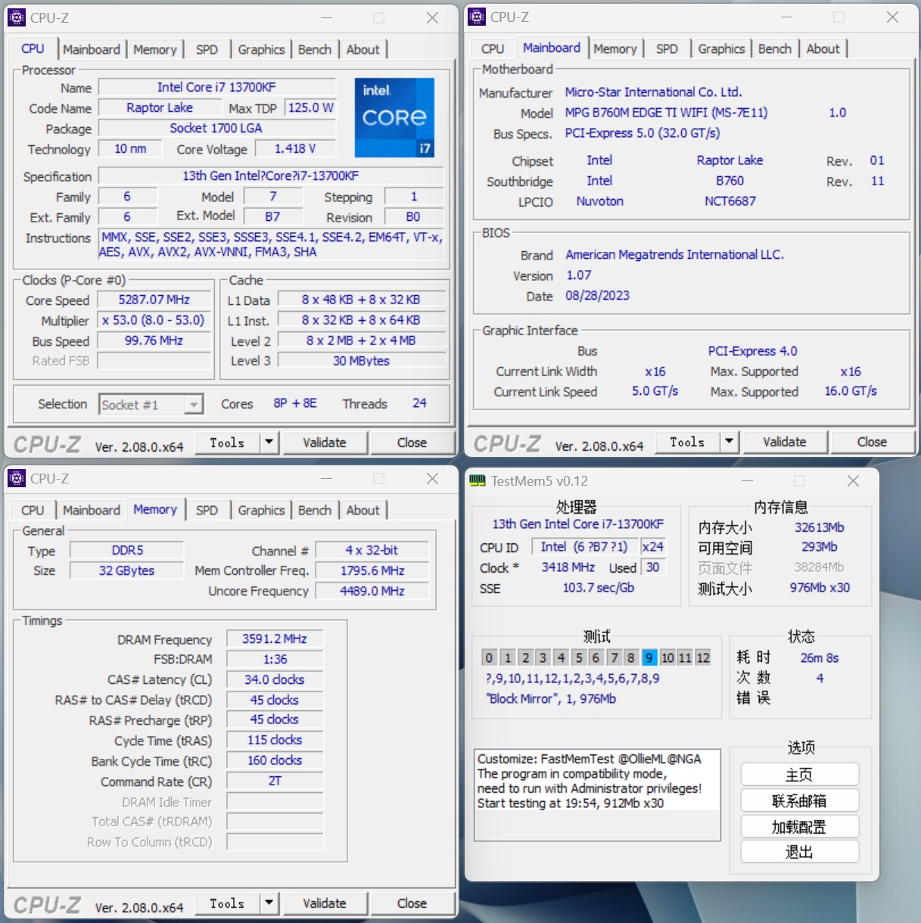
Task: Click the Core Speed value 5287.07 MHz
Action: coord(154,300)
